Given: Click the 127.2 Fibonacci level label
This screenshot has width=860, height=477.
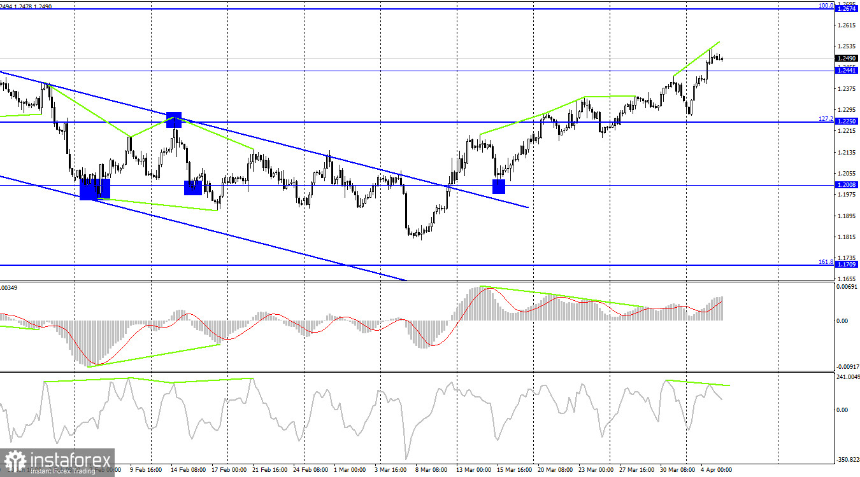Looking at the screenshot, I should [826, 118].
